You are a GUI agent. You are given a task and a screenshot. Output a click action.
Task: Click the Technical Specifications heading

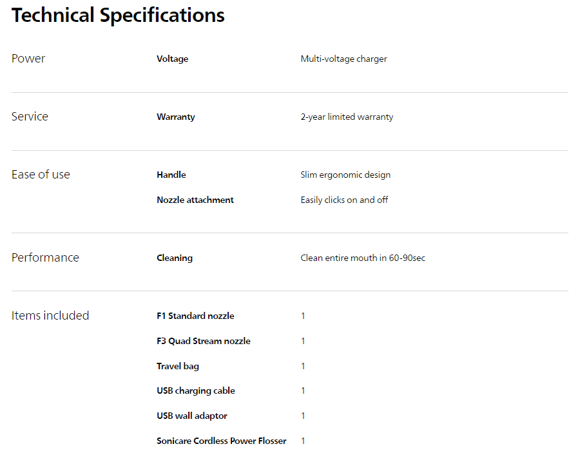(118, 15)
